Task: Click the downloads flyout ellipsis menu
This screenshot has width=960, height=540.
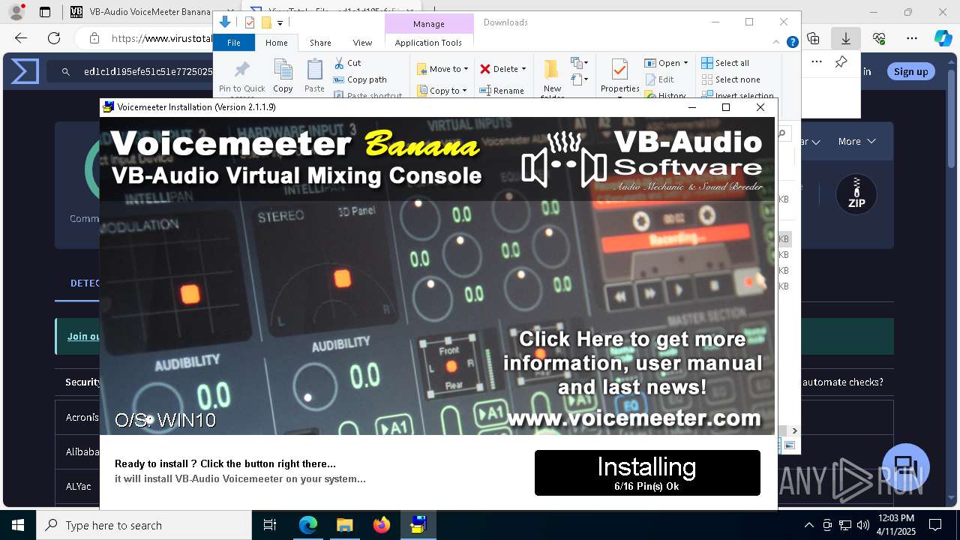Action: point(817,62)
